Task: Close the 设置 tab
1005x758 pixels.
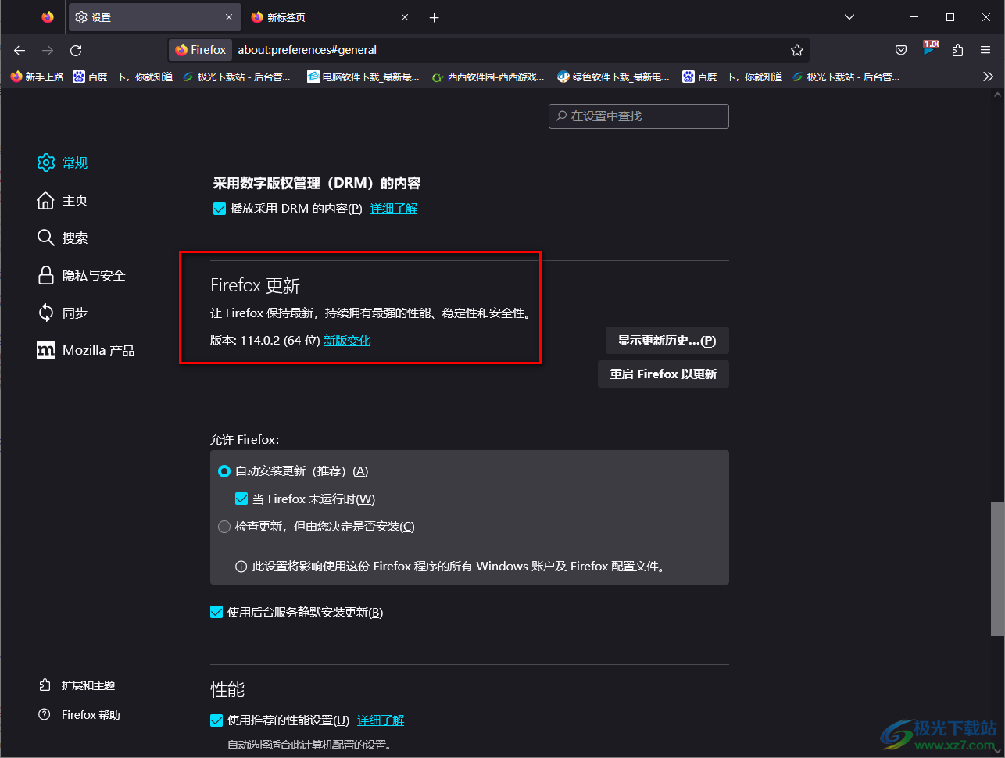Action: coord(229,17)
